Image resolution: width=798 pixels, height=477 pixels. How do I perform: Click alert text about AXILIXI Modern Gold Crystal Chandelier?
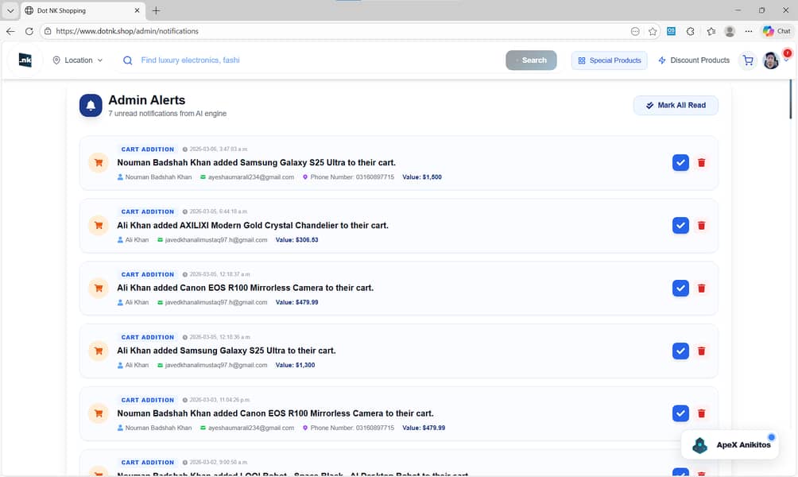coord(253,225)
